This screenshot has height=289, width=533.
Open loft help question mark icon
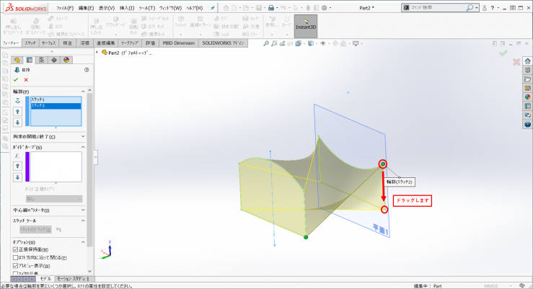click(x=87, y=70)
